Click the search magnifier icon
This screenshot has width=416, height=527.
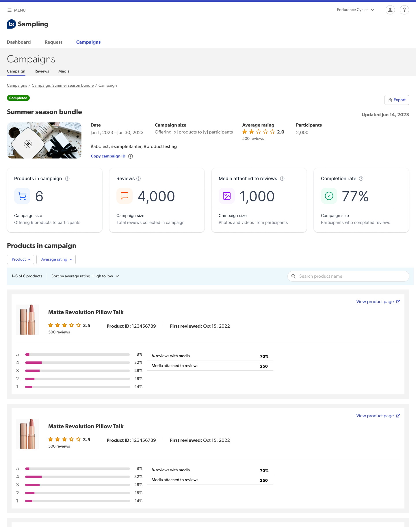point(294,276)
